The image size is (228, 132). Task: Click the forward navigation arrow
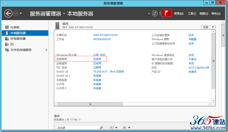15,13
